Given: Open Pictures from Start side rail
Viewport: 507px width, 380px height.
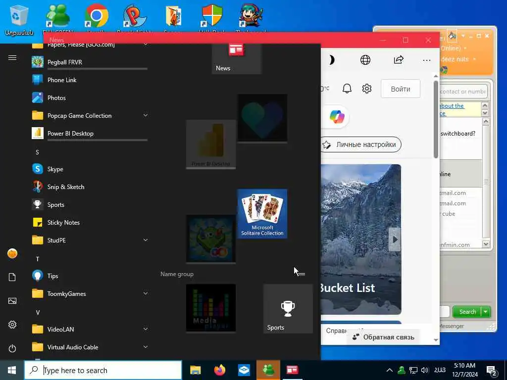Looking at the screenshot, I should (12, 301).
